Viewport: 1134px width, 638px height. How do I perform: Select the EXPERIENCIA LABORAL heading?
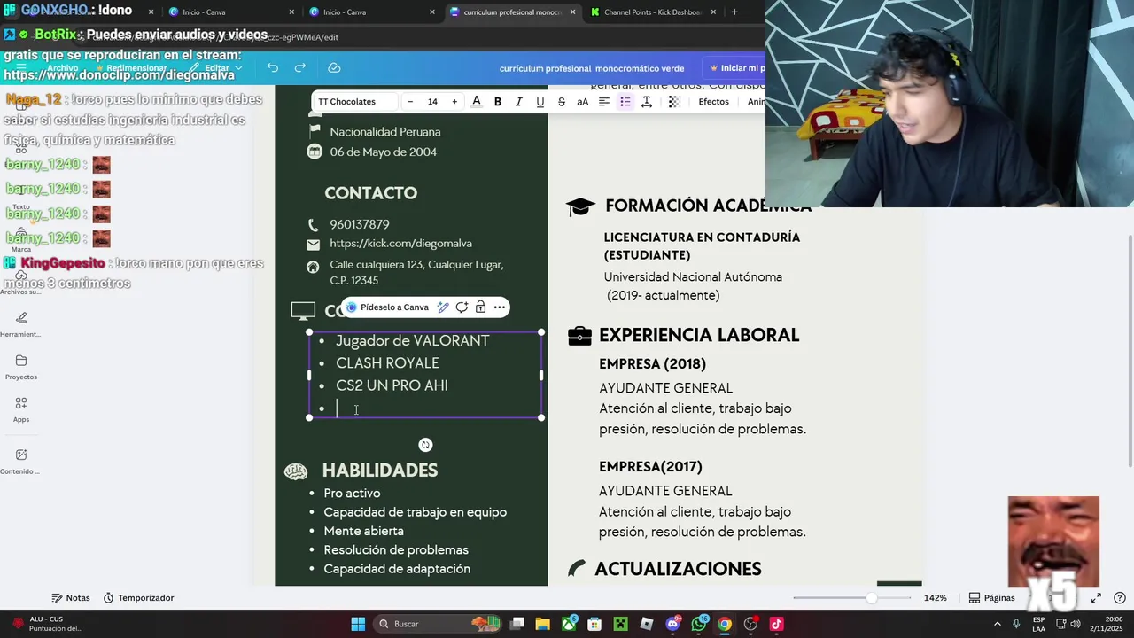[699, 335]
